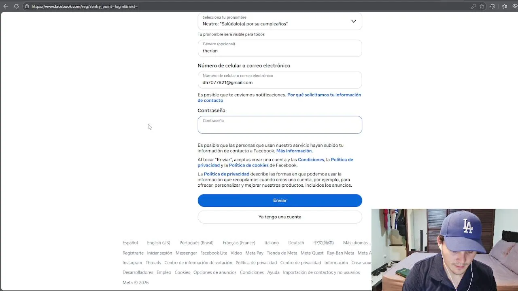Bookmark this page with the star icon
518x291 pixels.
(x=482, y=6)
